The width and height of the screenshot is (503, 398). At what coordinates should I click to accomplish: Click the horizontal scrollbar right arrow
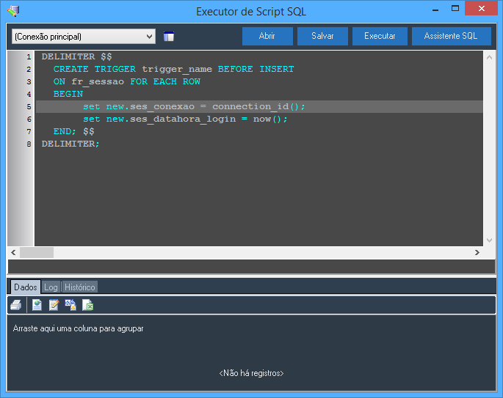coord(477,252)
